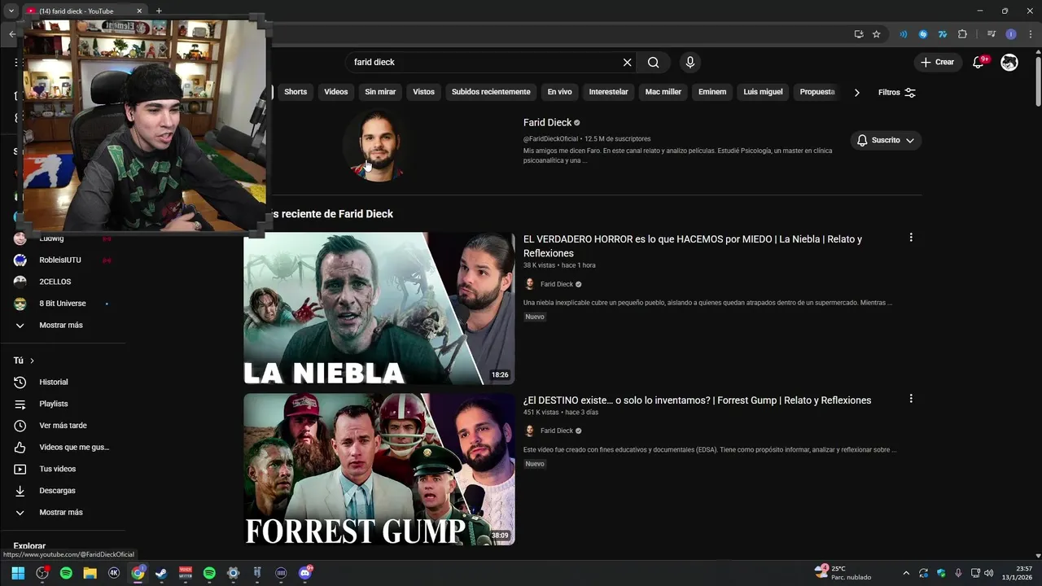Open Steam from the taskbar

(161, 573)
